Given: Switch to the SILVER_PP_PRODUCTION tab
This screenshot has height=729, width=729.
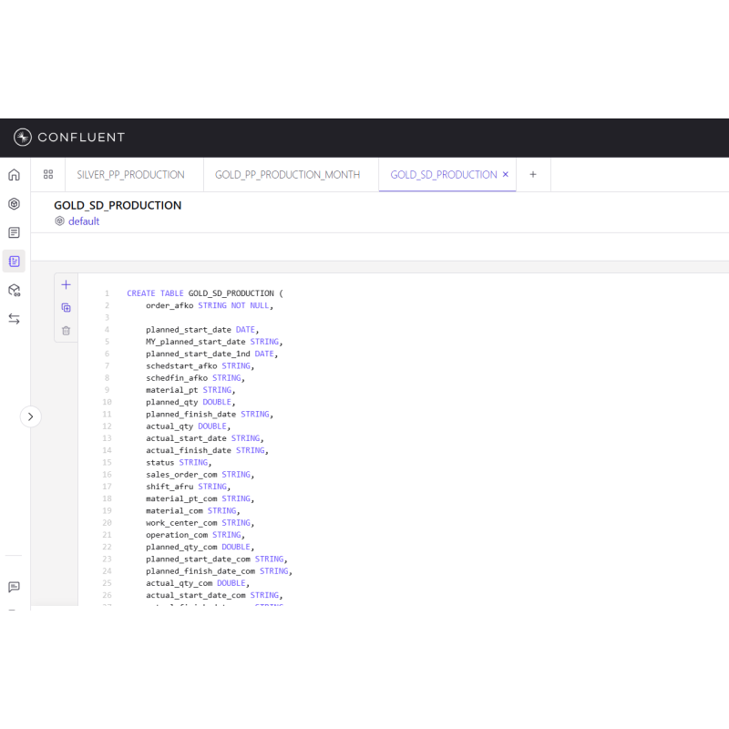Looking at the screenshot, I should (x=133, y=174).
